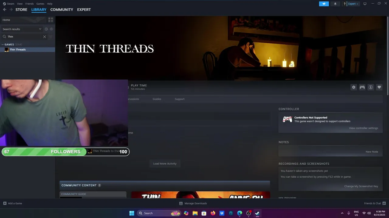Open Community Content help question mark
The image size is (389, 218).
pos(99,185)
